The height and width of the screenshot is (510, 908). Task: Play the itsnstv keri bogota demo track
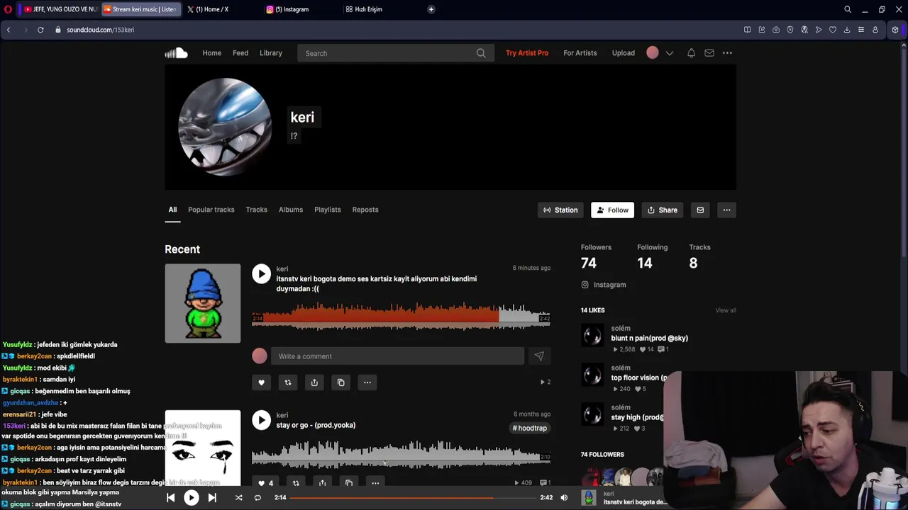(x=262, y=274)
